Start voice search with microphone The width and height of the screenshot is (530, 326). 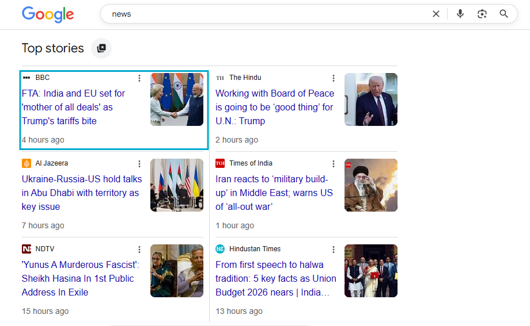[x=460, y=14]
